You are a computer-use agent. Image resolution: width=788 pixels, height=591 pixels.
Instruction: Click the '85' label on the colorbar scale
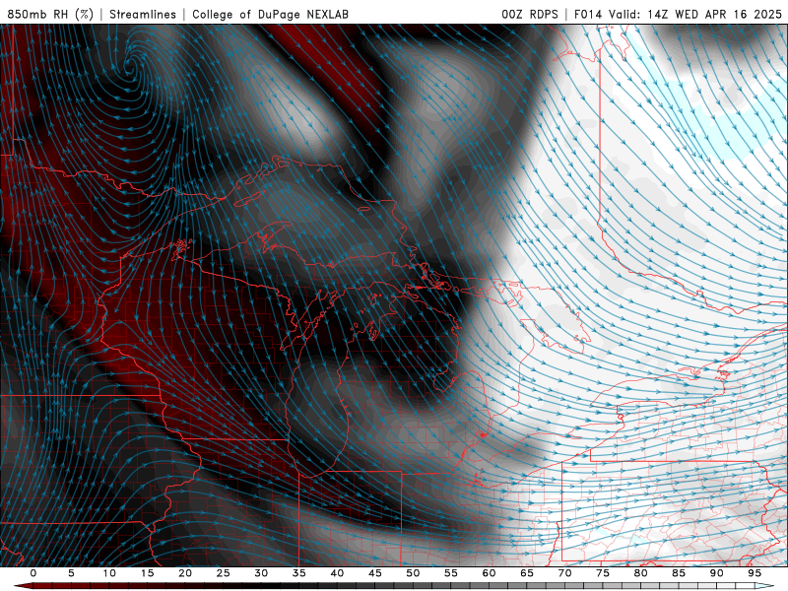tap(679, 573)
